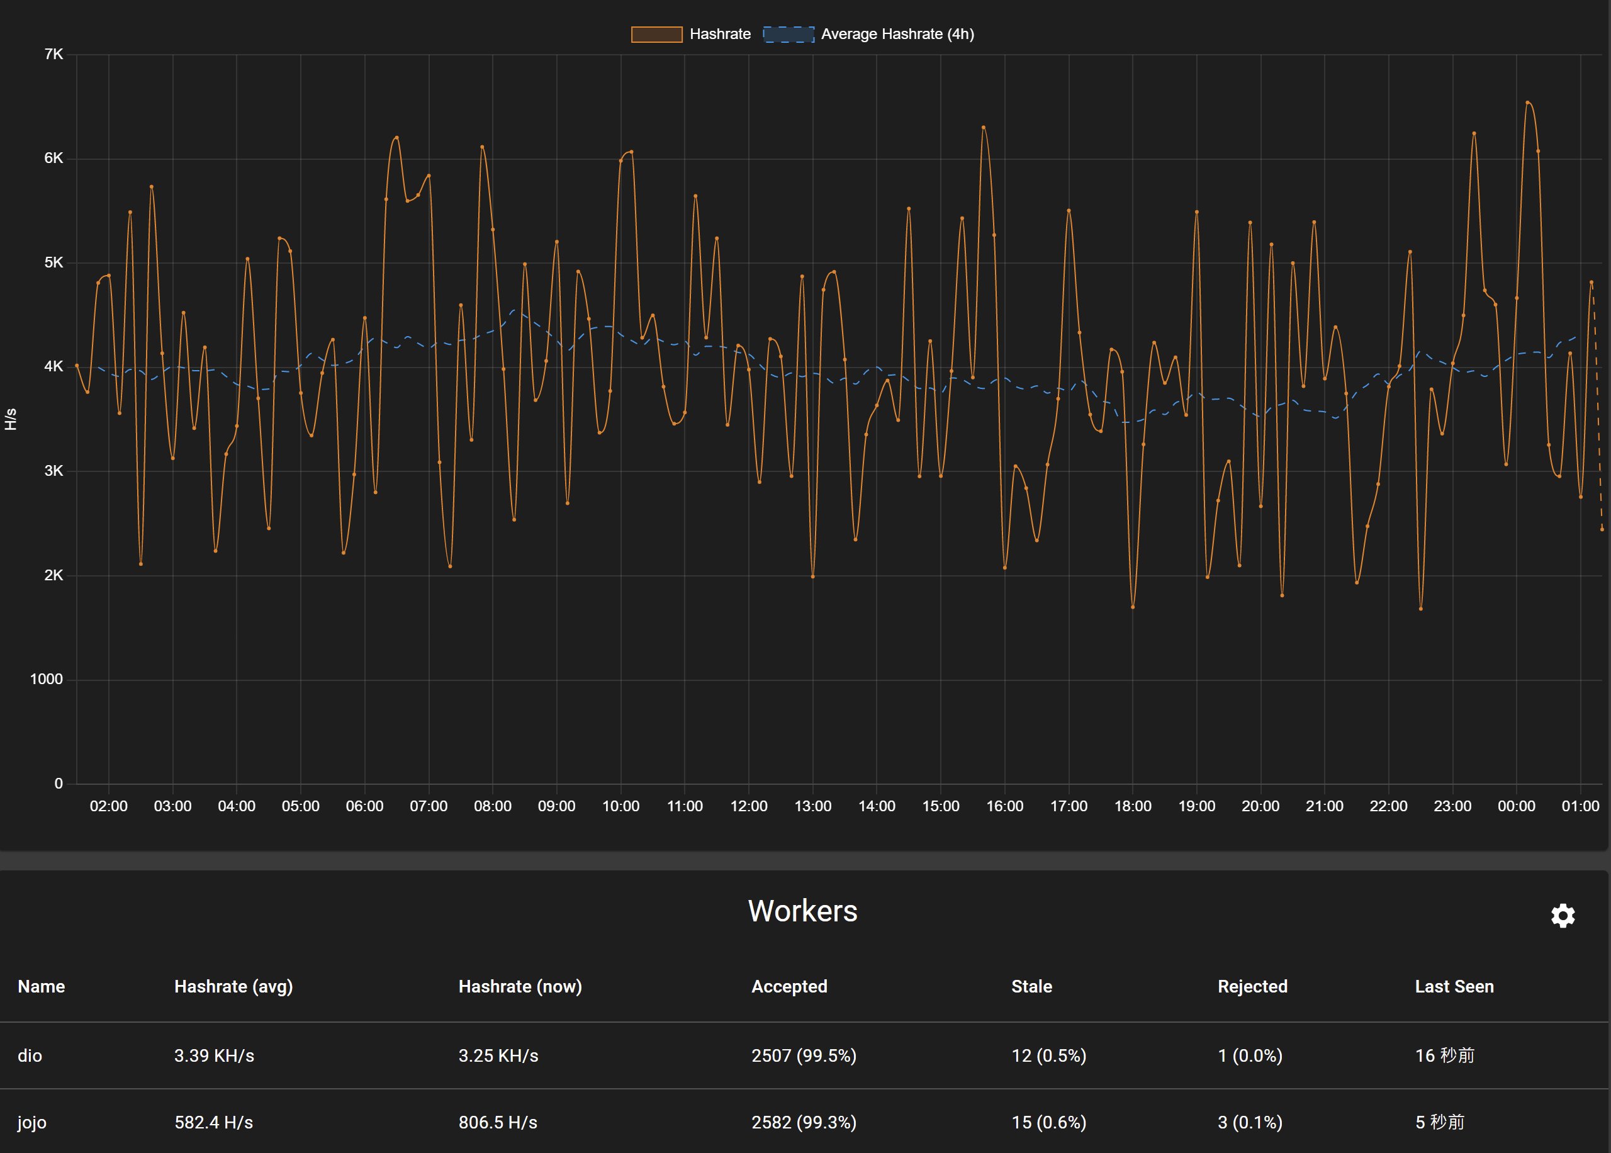Click dio's average hashrate 3.39 KH/s
The width and height of the screenshot is (1611, 1153).
(x=215, y=1055)
